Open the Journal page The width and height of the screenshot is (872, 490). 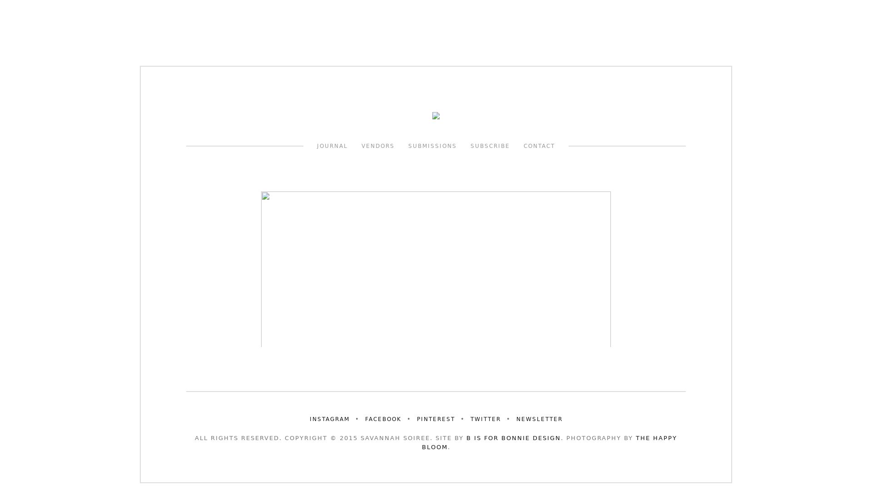(x=332, y=146)
